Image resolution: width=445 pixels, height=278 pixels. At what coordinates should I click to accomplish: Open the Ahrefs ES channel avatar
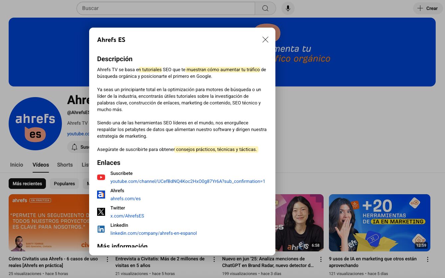point(35,123)
